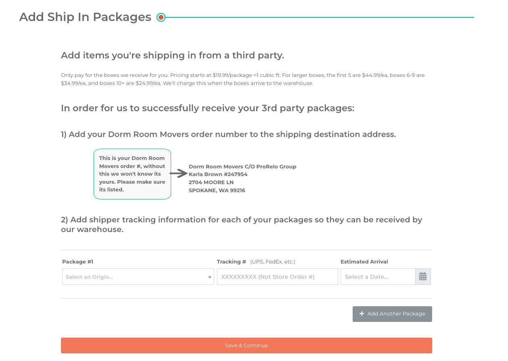Click the Add Ship In Packages heading
The image size is (508, 361).
coord(85,17)
